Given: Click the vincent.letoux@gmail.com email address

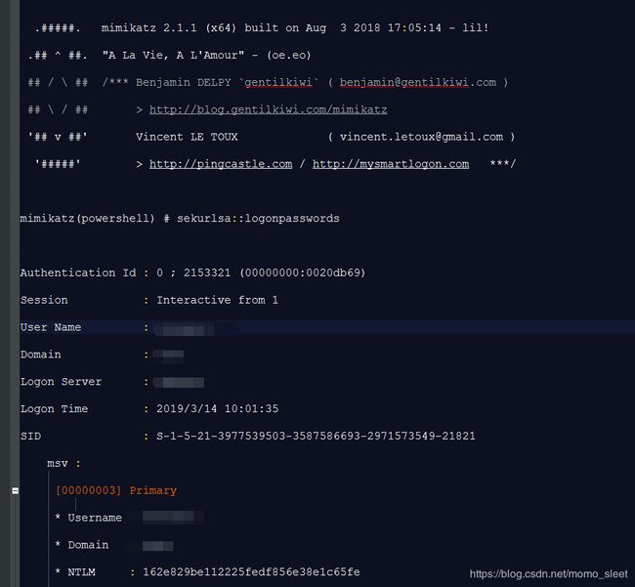Looking at the screenshot, I should [x=421, y=137].
